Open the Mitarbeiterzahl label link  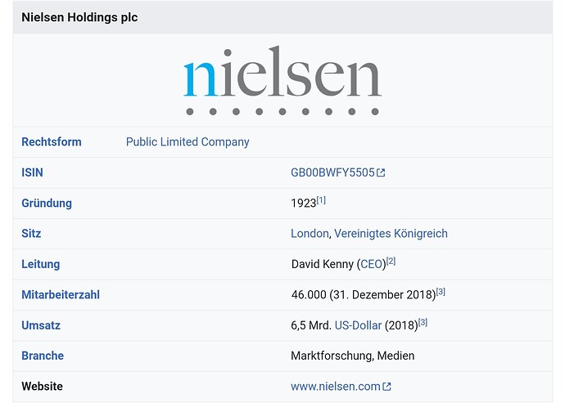[x=61, y=294]
